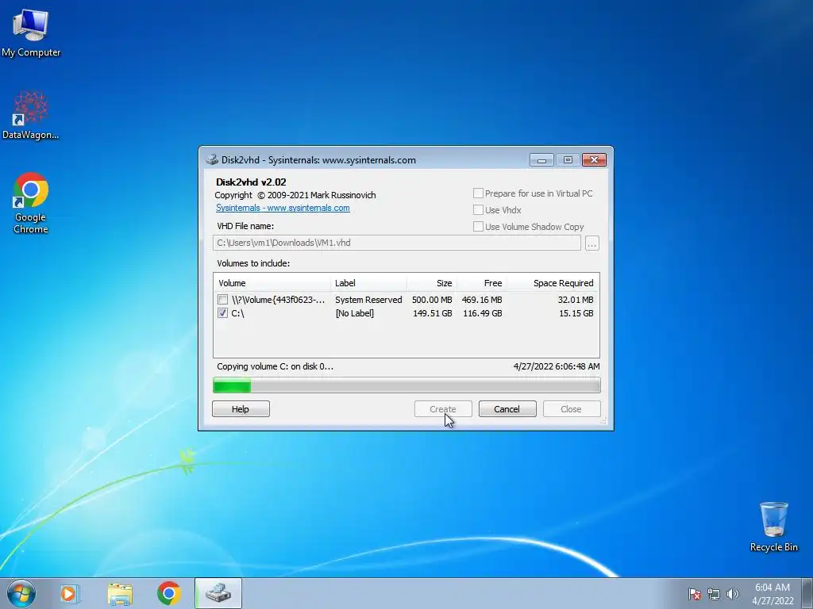Open Windows Explorer from taskbar
The width and height of the screenshot is (813, 609).
tap(120, 593)
